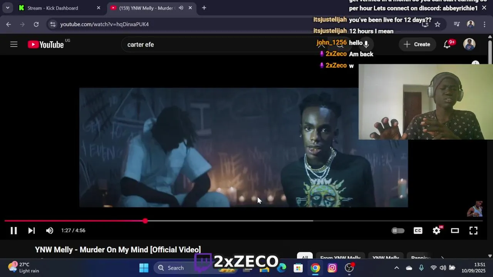Start voice search with the microphone
Viewport: 493px width, 277px height.
click(x=366, y=44)
